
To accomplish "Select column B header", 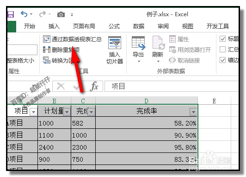I will click(x=54, y=101).
